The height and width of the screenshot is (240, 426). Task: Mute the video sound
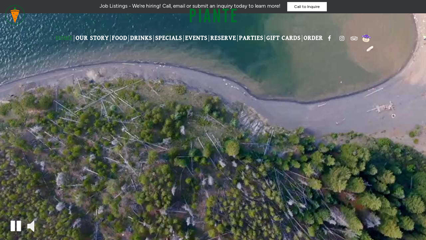[x=31, y=226]
